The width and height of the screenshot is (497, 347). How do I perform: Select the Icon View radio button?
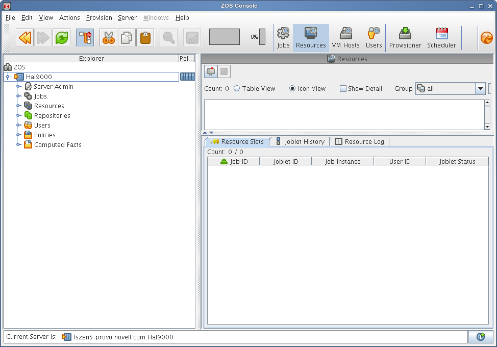click(x=292, y=88)
